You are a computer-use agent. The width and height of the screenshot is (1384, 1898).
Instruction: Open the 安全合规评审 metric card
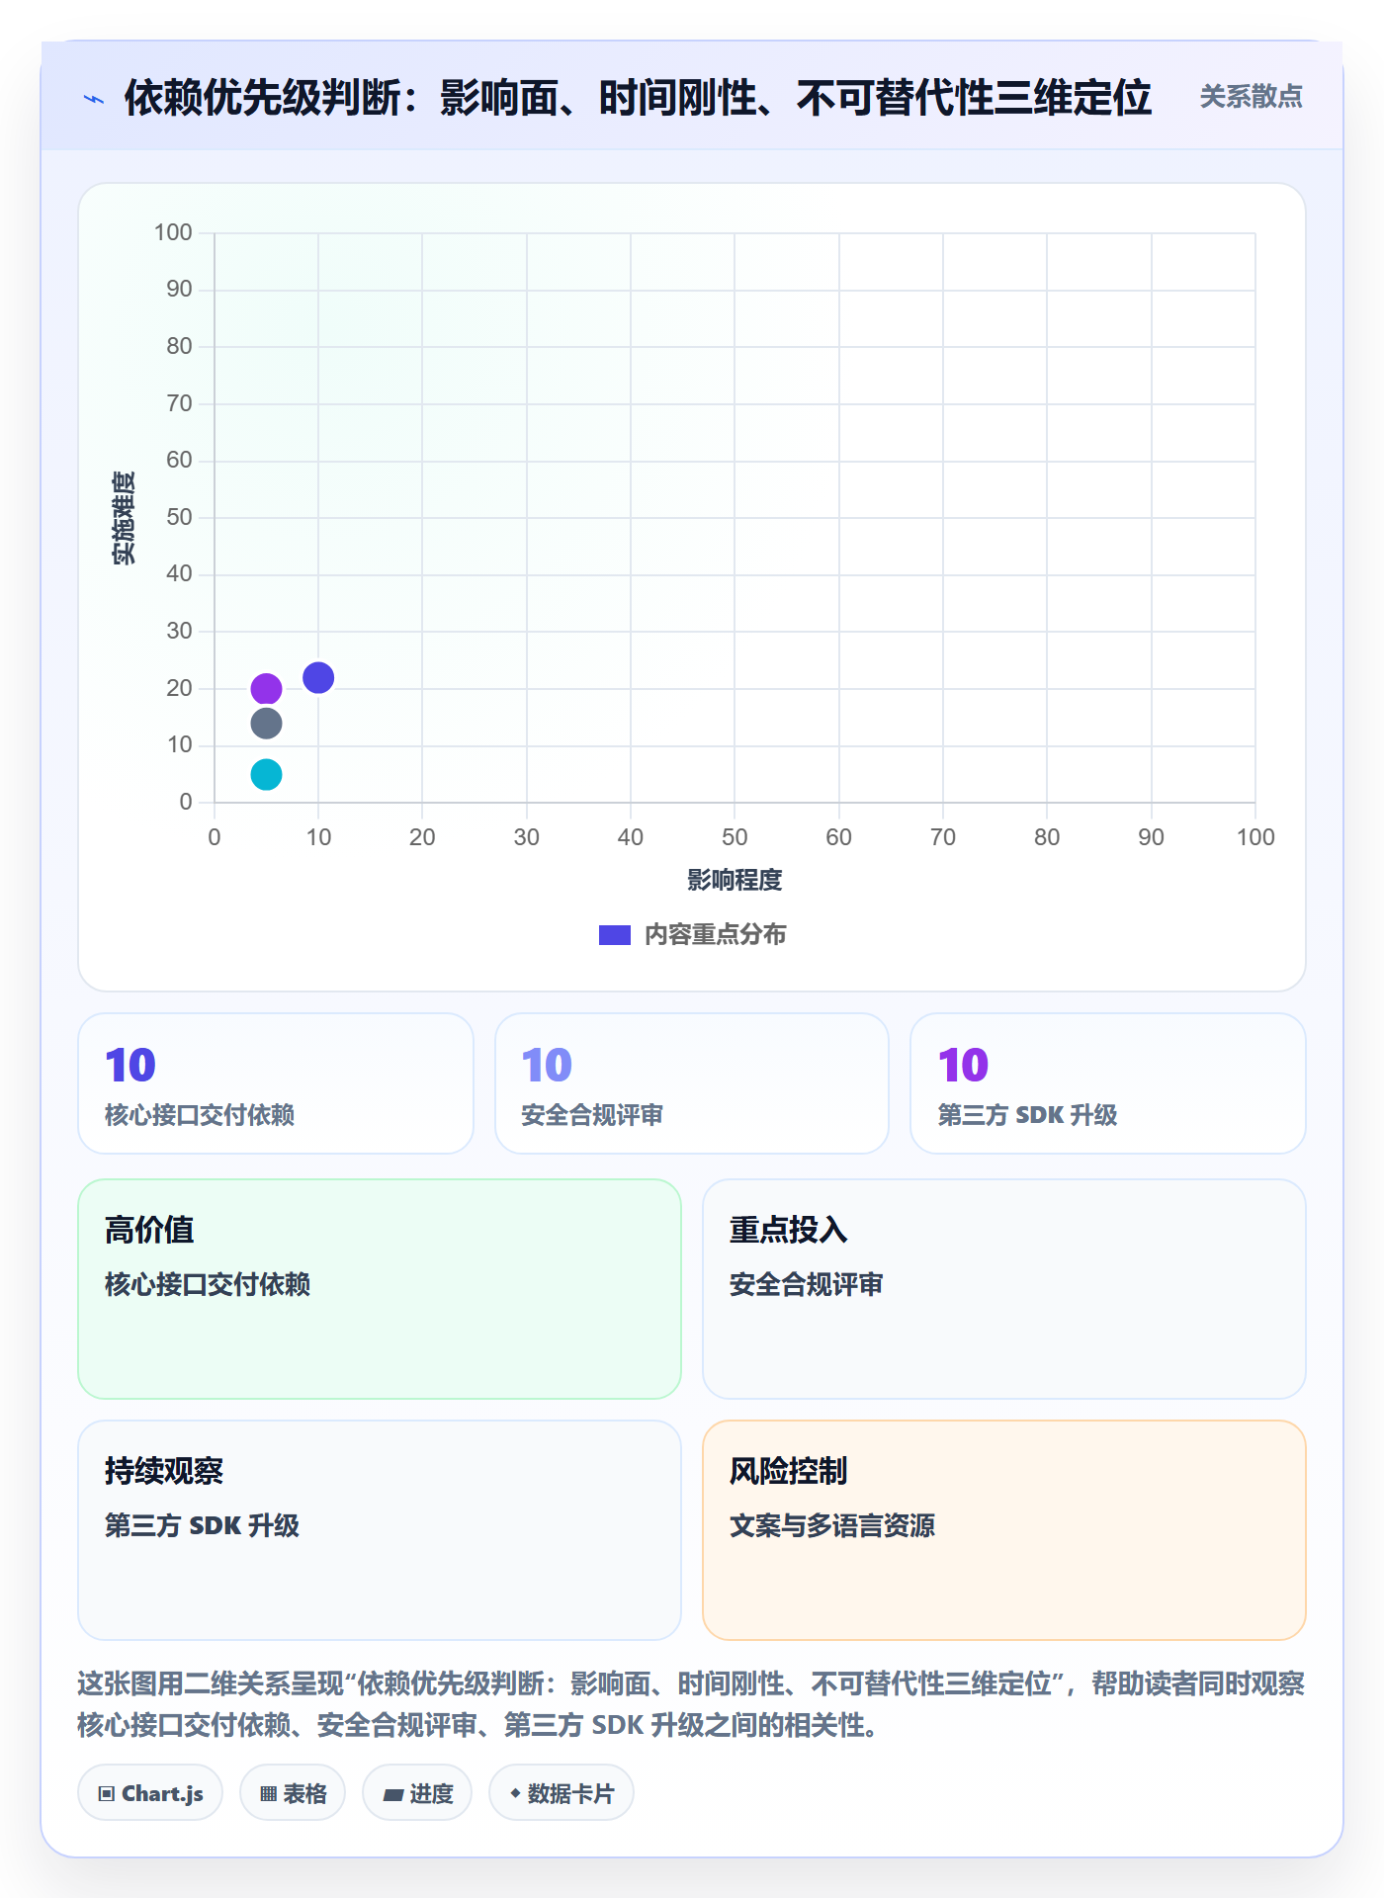[x=692, y=1083]
